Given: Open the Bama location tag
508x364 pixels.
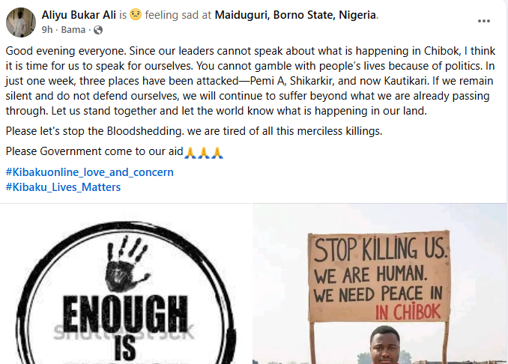Looking at the screenshot, I should click(x=73, y=30).
